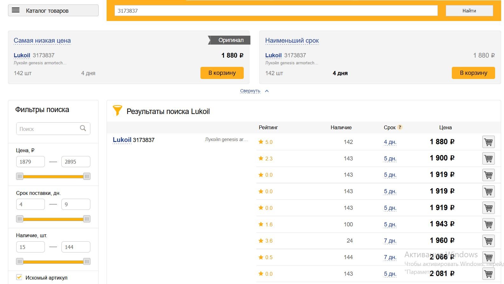Grab the left price slider handle
This screenshot has width=504, height=284.
click(x=20, y=176)
